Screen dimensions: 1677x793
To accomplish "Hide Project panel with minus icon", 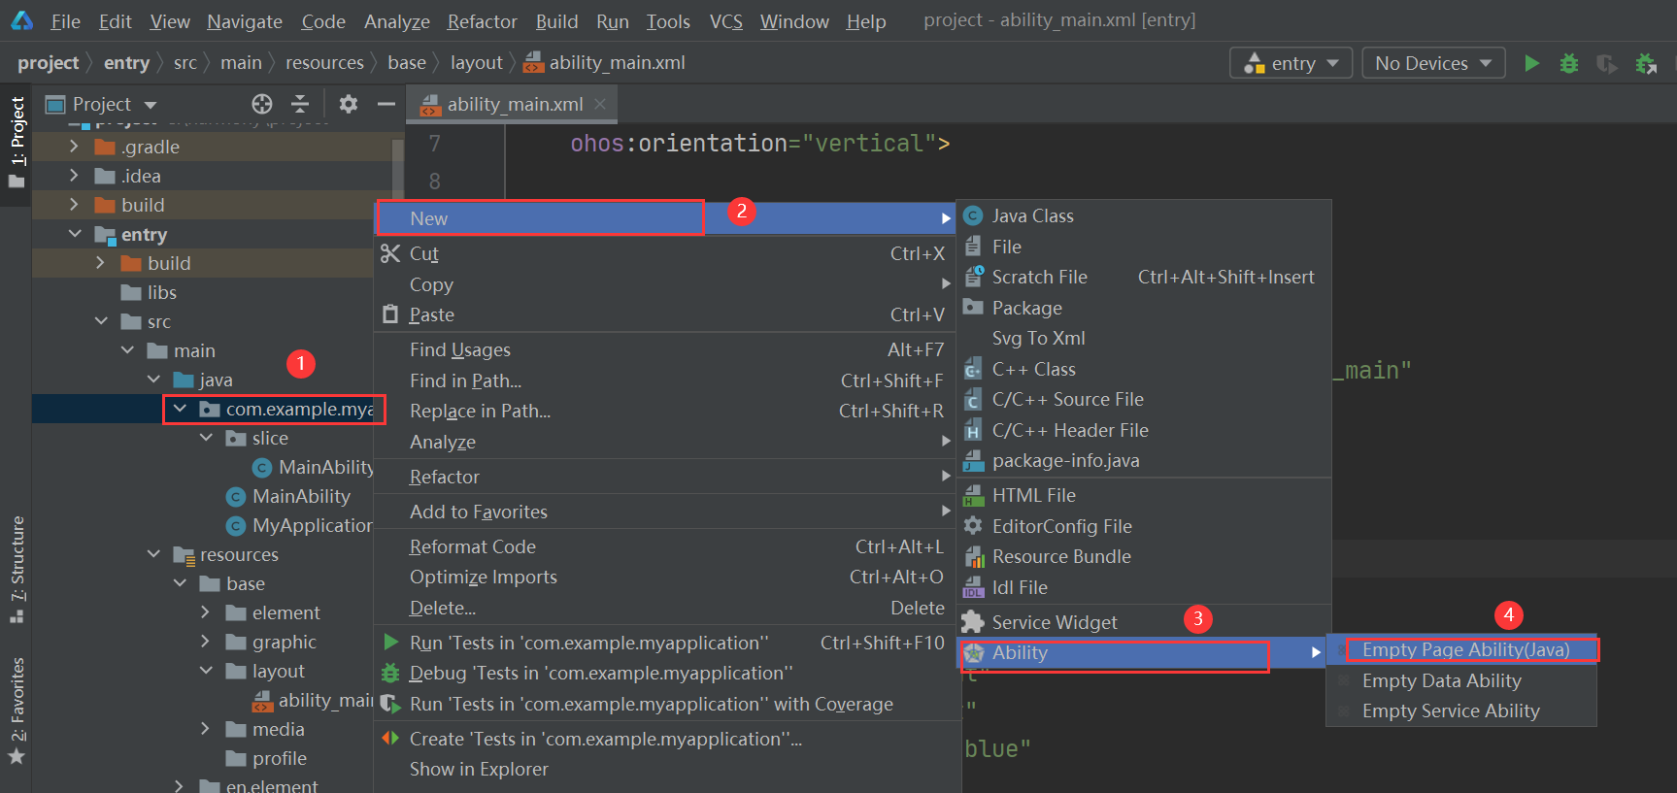I will [386, 104].
